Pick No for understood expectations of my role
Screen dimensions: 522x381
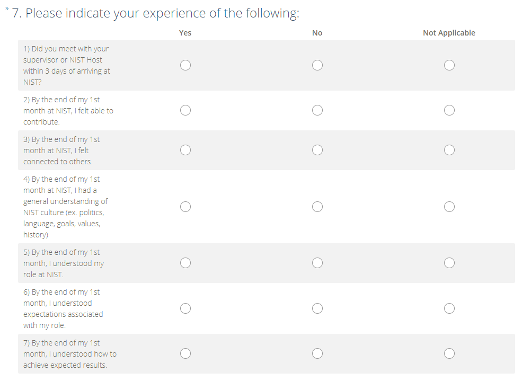[317, 308]
